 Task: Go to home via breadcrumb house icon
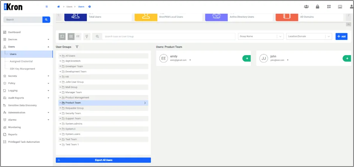tap(59, 7)
